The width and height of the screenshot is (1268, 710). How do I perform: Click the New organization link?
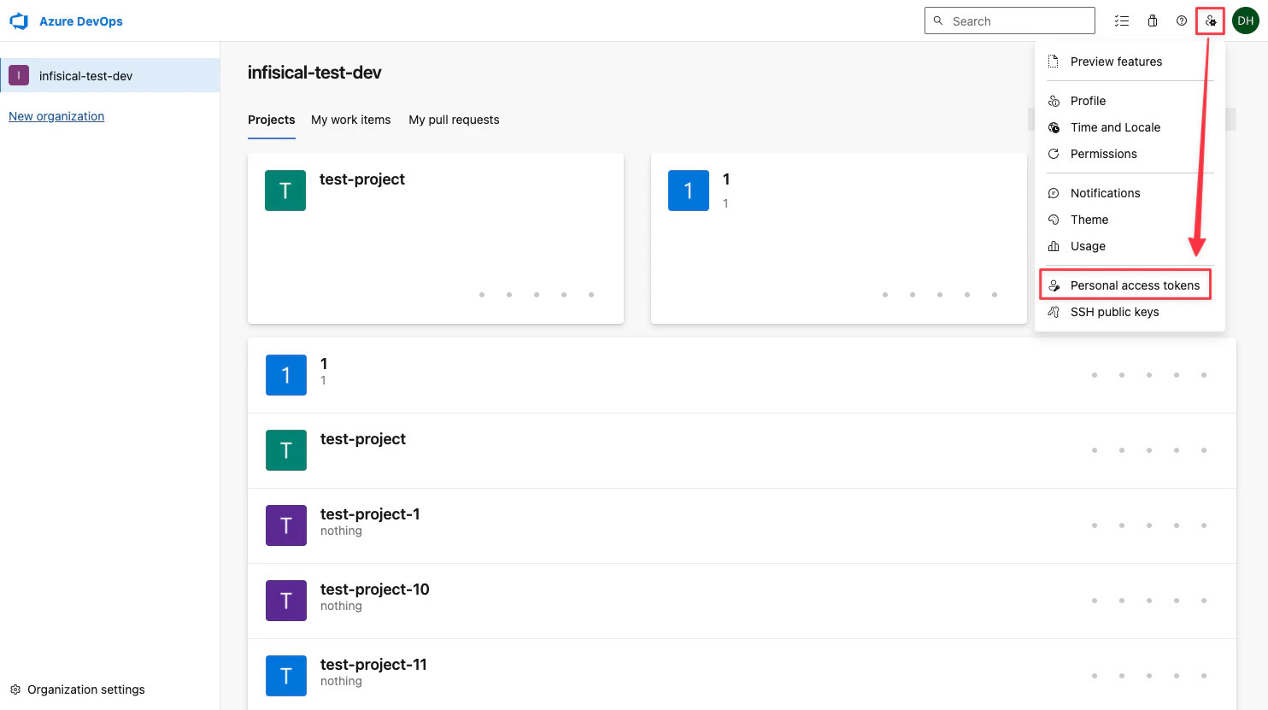pos(56,116)
